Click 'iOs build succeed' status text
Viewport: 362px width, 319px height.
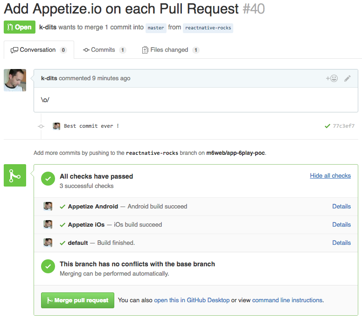click(x=138, y=225)
